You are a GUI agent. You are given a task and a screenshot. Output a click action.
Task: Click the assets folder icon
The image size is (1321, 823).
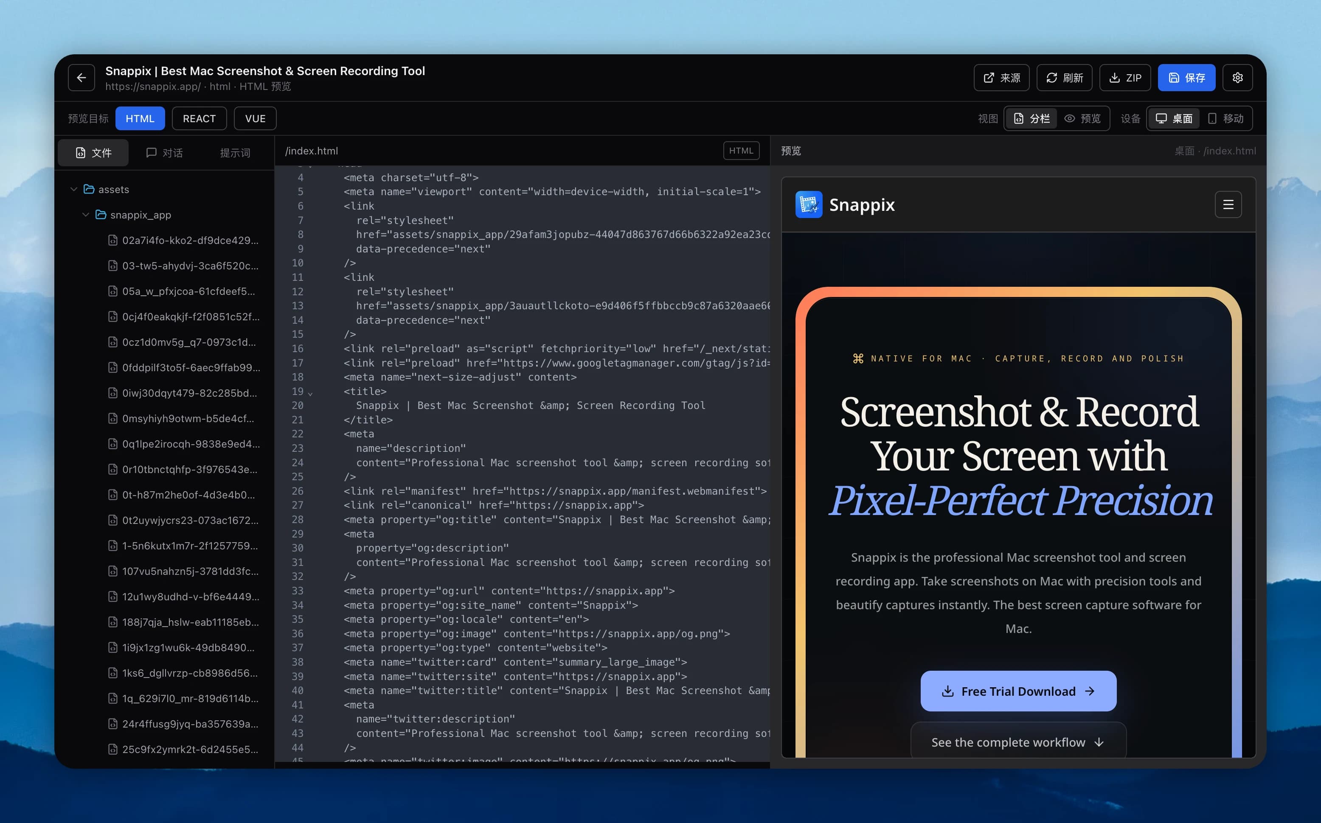coord(89,189)
